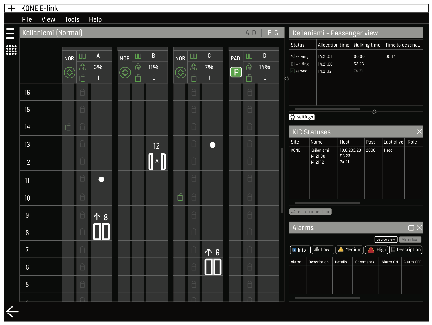
Task: Click the load weight icon for elevator C
Action: pyautogui.click(x=194, y=67)
